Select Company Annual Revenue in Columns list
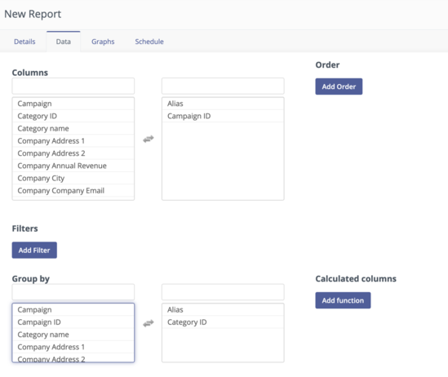This screenshot has width=448, height=377. 73,166
